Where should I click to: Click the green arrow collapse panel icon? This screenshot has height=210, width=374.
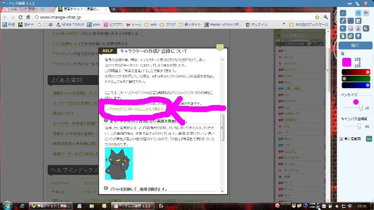tap(369, 139)
